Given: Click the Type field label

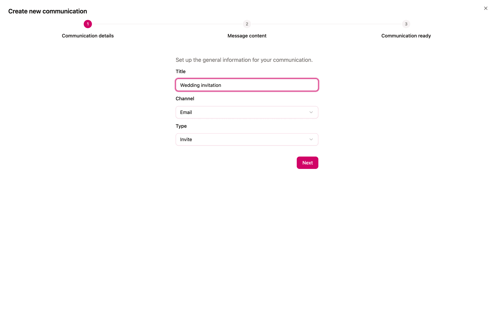Looking at the screenshot, I should pyautogui.click(x=181, y=126).
